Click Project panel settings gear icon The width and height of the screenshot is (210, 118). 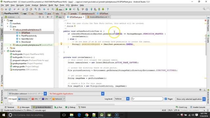[x=48, y=17]
